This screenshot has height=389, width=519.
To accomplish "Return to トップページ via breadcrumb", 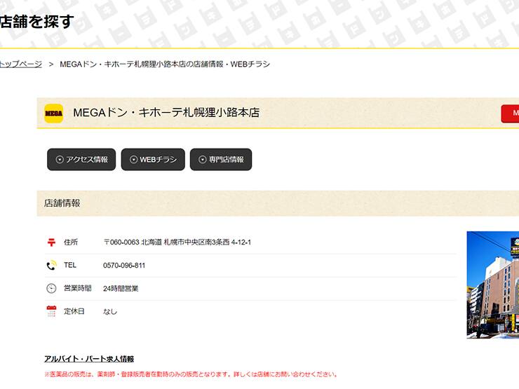I will point(20,64).
